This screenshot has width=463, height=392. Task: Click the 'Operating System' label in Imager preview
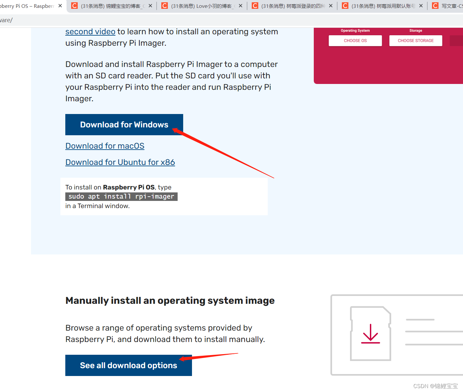pyautogui.click(x=355, y=30)
